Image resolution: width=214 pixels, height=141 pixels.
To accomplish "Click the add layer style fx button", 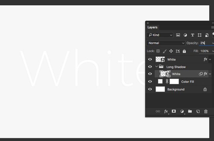I will coord(166,111).
